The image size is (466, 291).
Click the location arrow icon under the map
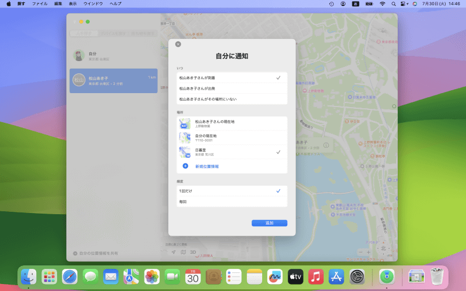click(x=174, y=252)
